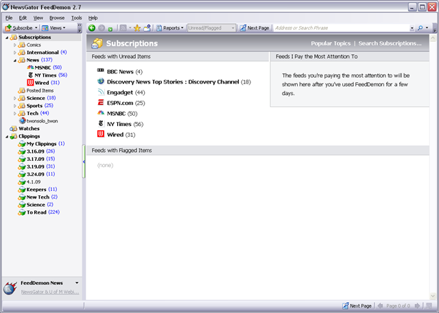
Task: Open the Reports dropdown
Action: pyautogui.click(x=170, y=28)
